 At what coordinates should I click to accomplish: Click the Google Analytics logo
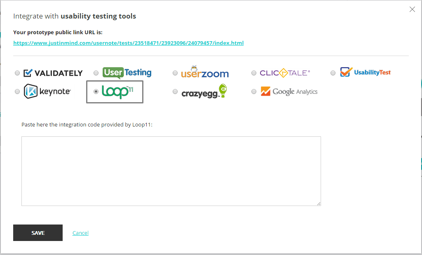[289, 91]
